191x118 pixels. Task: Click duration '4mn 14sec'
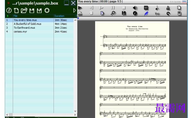[61, 24]
